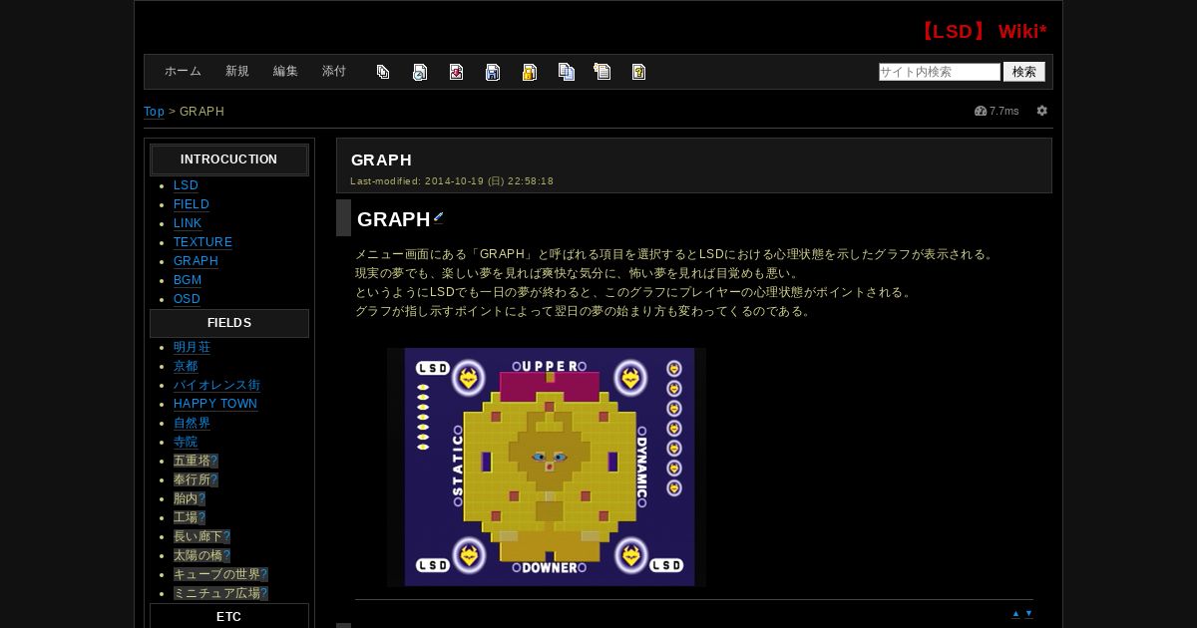The width and height of the screenshot is (1197, 628).
Task: Open the OSD sidebar link
Action: [x=187, y=299]
